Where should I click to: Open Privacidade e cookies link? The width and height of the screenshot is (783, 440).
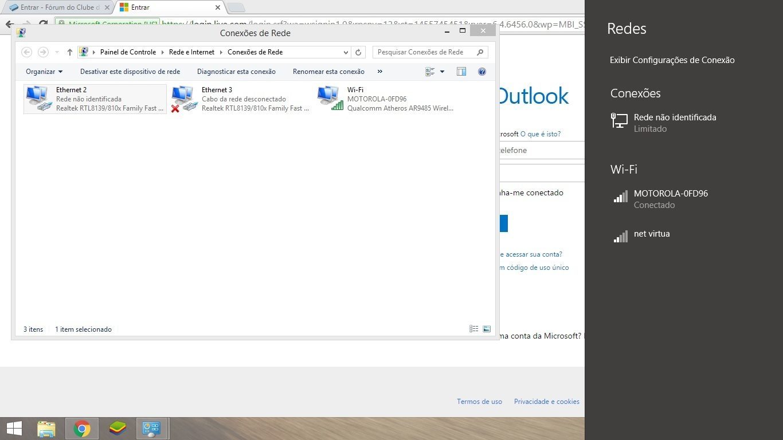tap(547, 402)
